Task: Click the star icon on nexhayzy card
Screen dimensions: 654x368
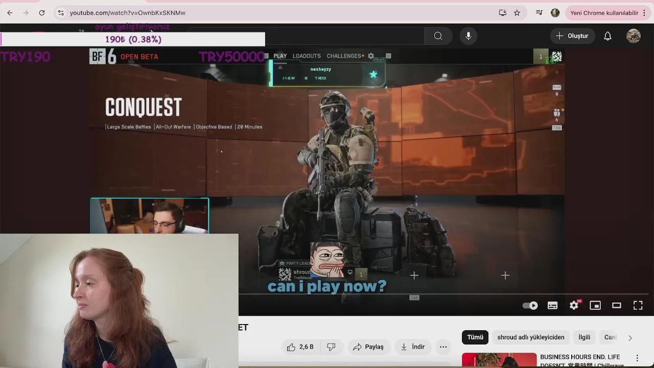Action: pos(373,75)
